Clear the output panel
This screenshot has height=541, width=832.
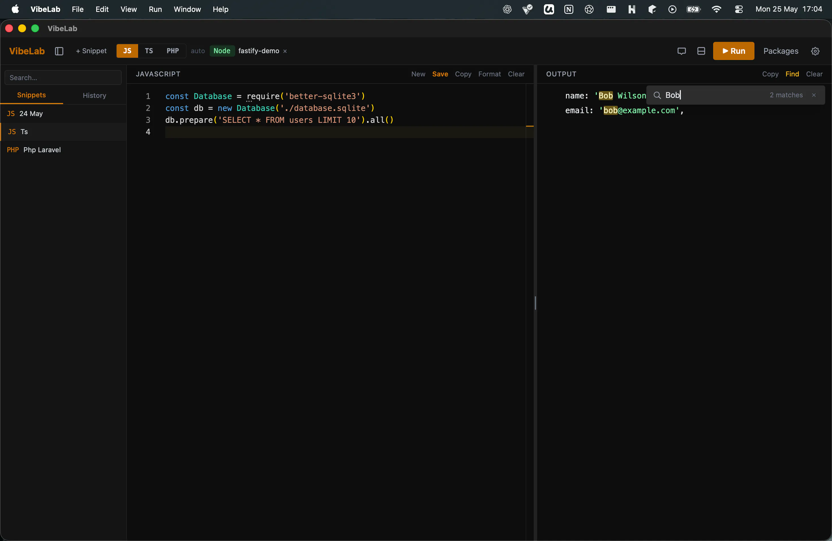(x=814, y=74)
